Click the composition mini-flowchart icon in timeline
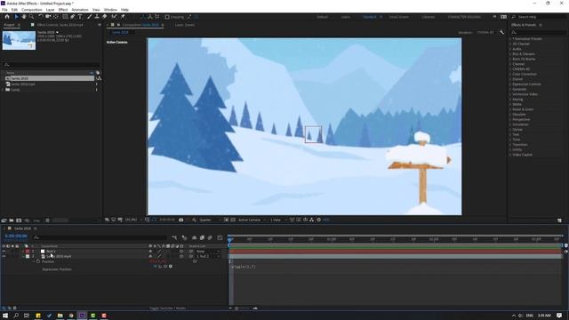 [174, 237]
